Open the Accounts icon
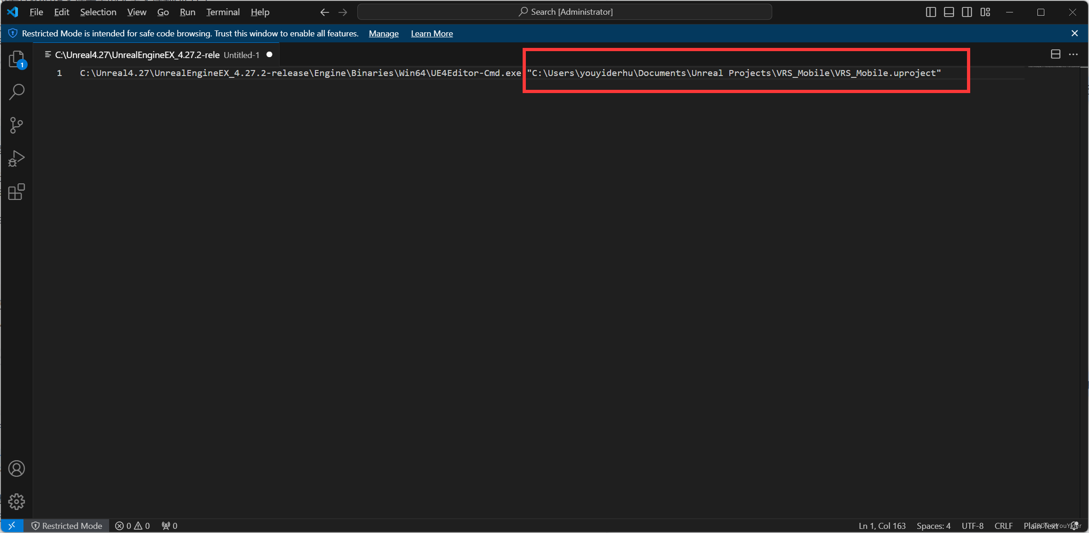1089x533 pixels. (17, 468)
